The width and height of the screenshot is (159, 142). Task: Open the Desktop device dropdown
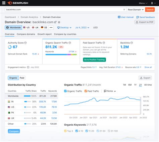click(x=64, y=28)
